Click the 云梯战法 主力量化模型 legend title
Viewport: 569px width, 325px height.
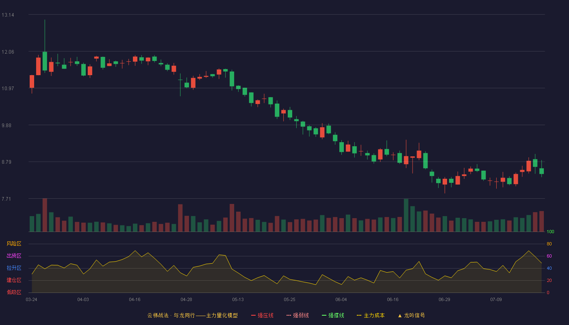coord(193,315)
